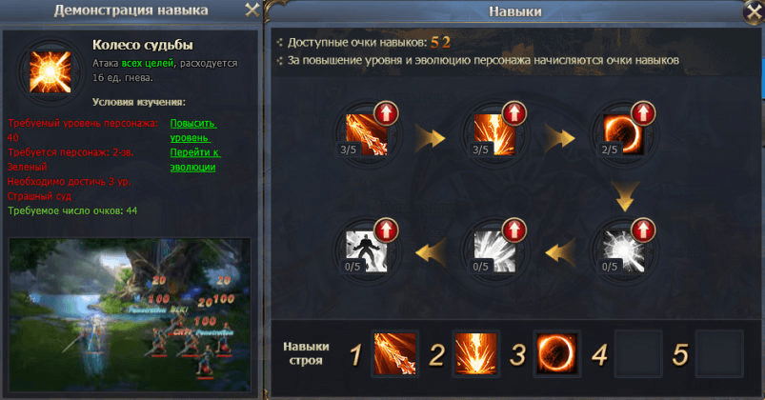Close the 'Демонстрация навыка' panel
Image resolution: width=765 pixels, height=400 pixels.
pos(252,10)
